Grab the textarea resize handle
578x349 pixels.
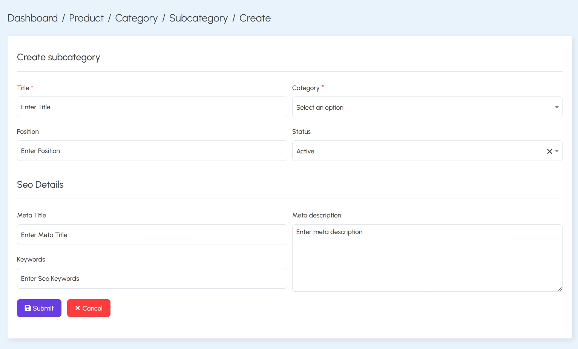click(x=560, y=289)
